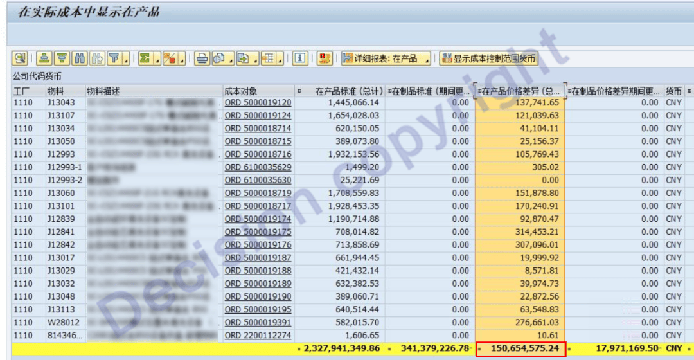694x360 pixels.
Task: Click the highlighted total 150,654,575.24 cell
Action: (520, 349)
